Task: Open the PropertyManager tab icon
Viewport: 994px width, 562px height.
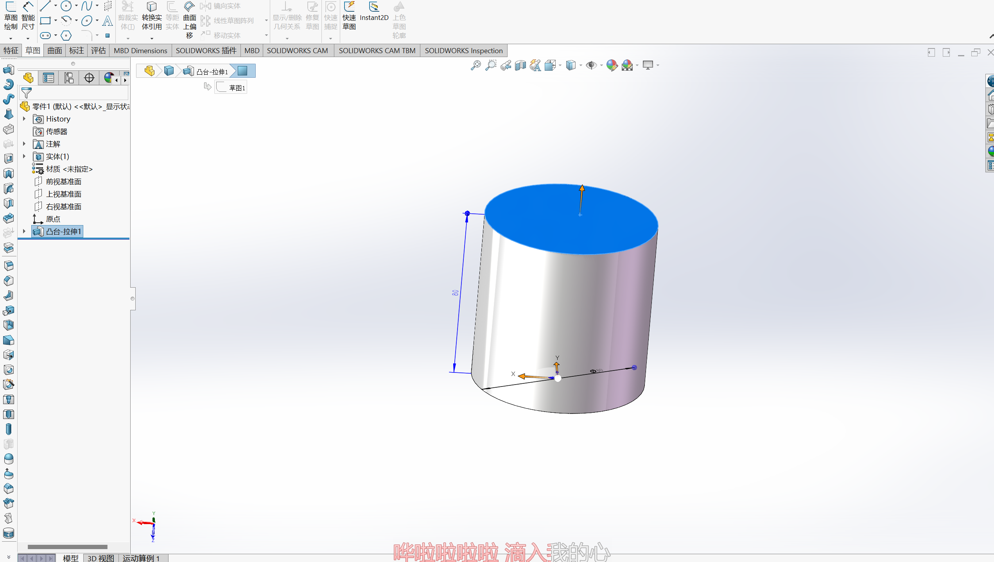Action: point(48,78)
